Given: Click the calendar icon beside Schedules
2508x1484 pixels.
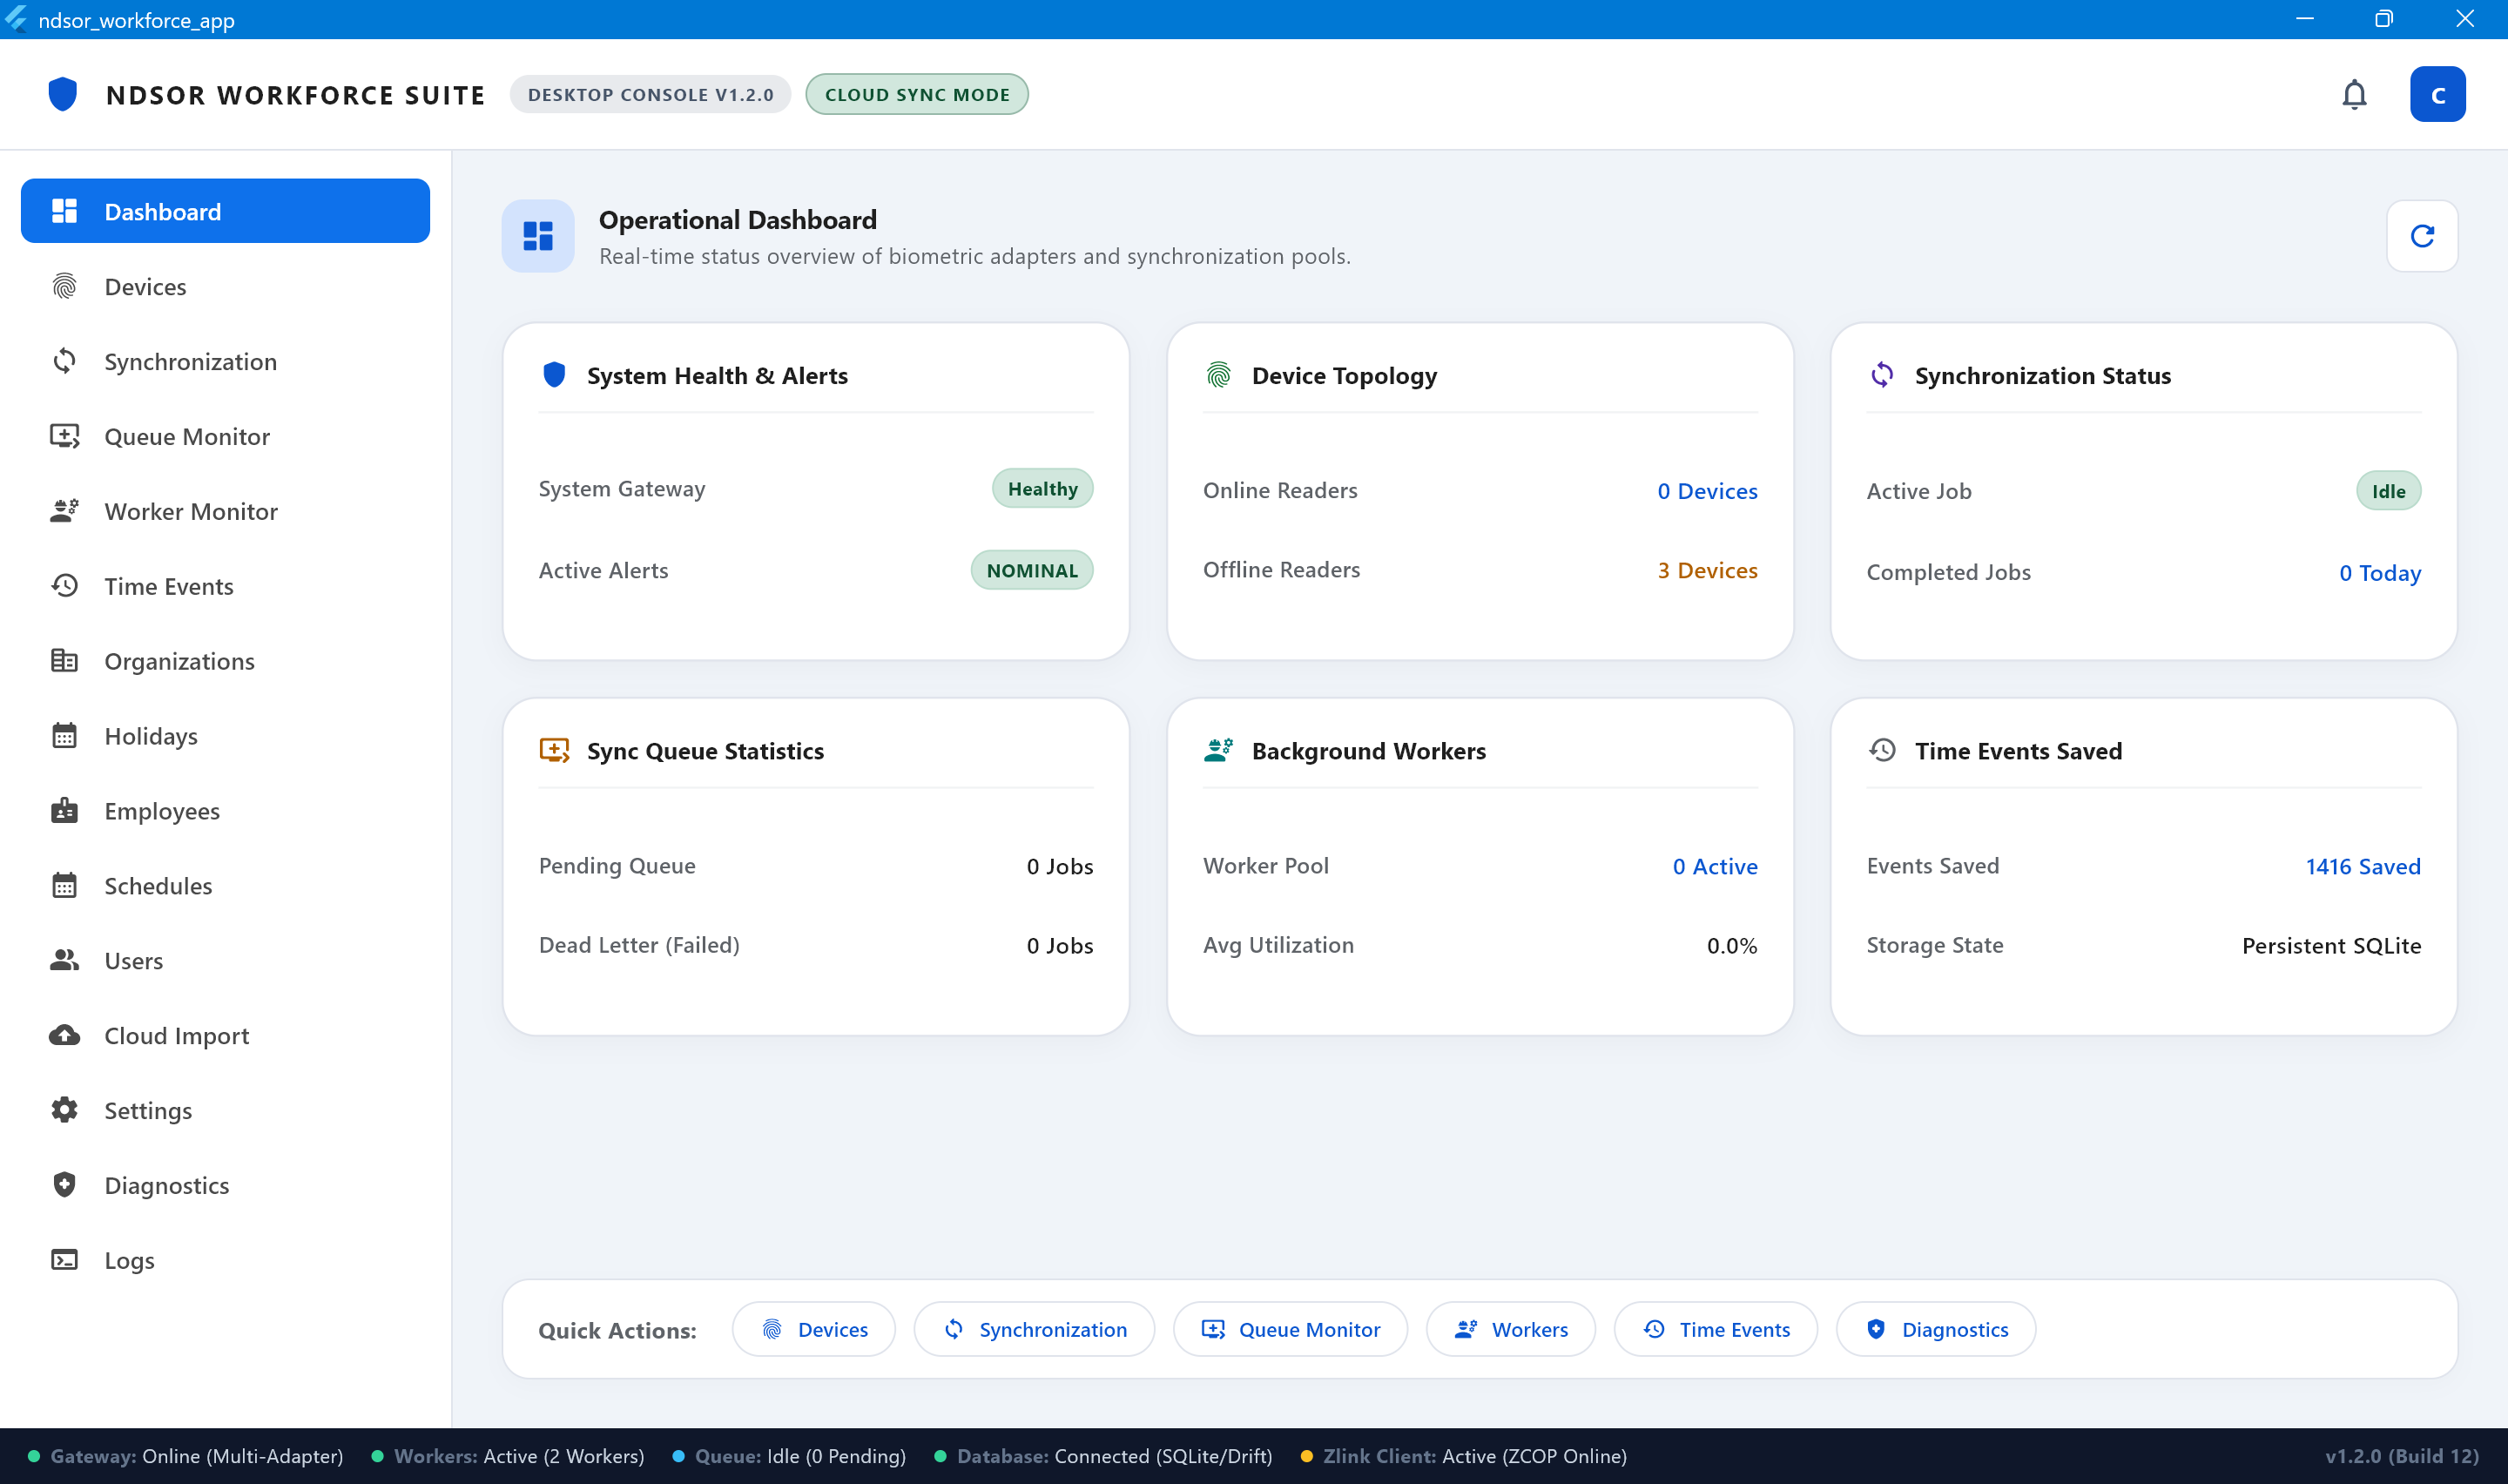Looking at the screenshot, I should (x=65, y=886).
